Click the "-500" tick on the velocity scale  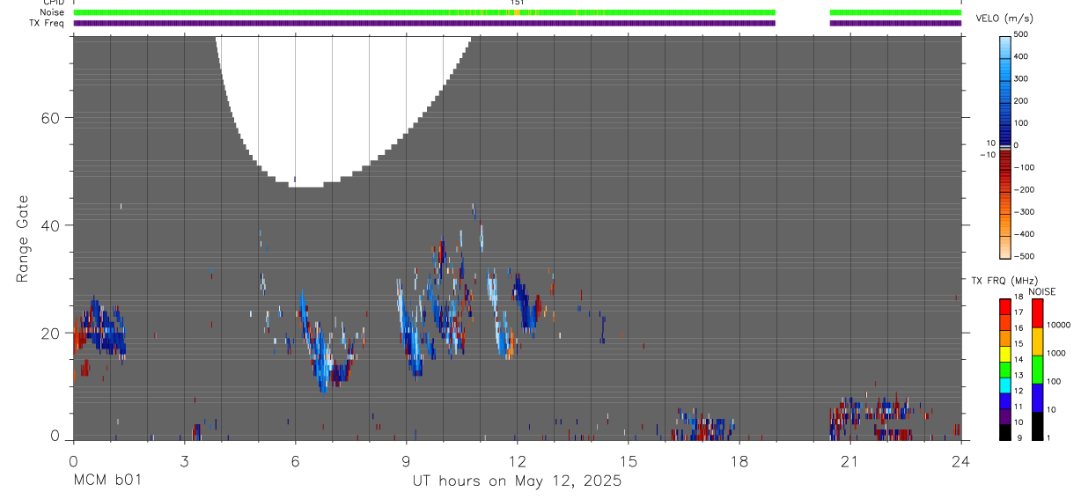1024,257
